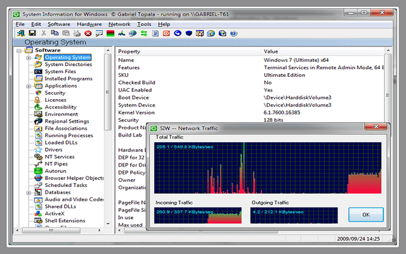
Task: Click the red X stop toolbar icon
Action: coord(88,33)
